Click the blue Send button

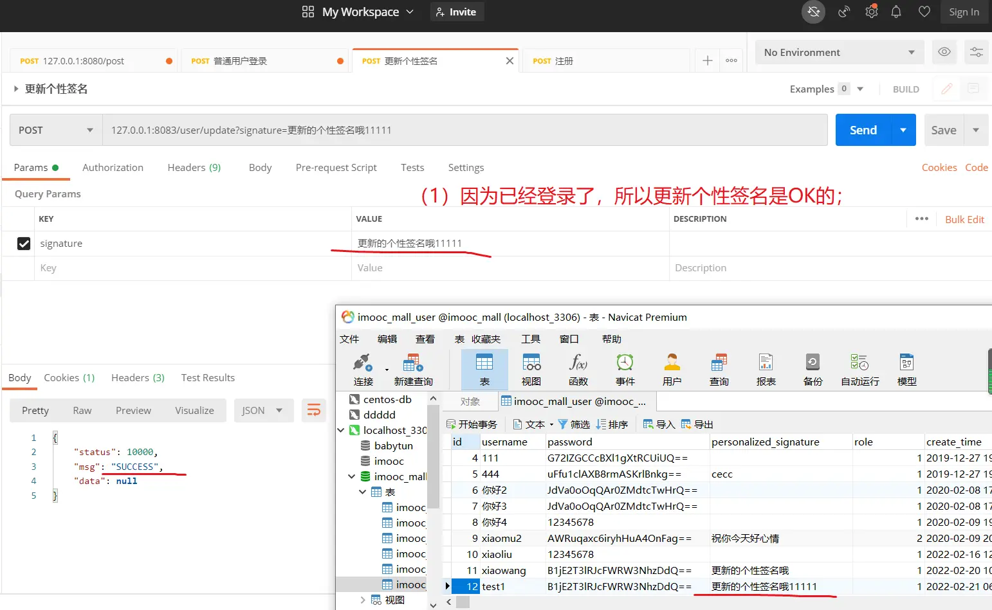click(863, 130)
